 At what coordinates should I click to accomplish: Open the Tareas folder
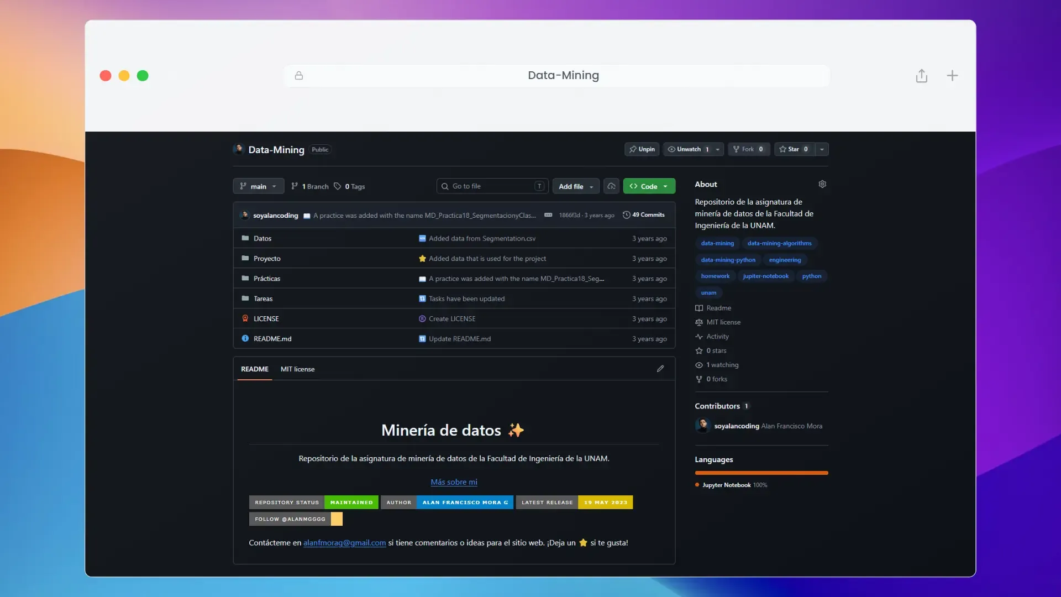(263, 298)
